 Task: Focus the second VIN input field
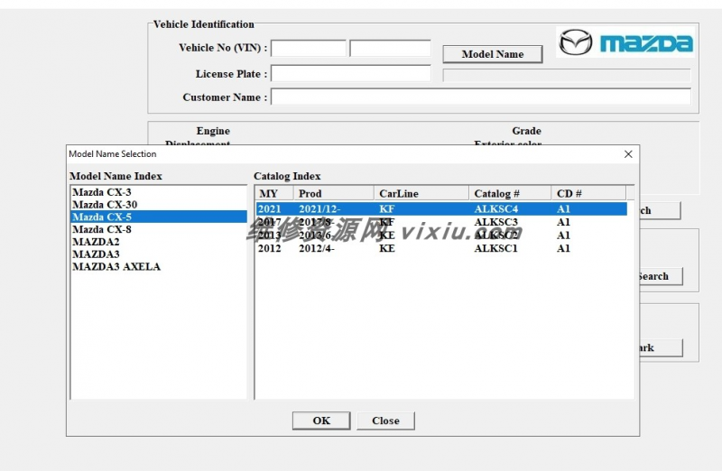tap(390, 48)
